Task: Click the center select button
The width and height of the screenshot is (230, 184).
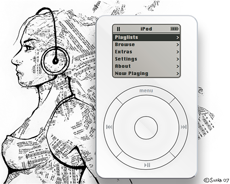Action: point(146,128)
